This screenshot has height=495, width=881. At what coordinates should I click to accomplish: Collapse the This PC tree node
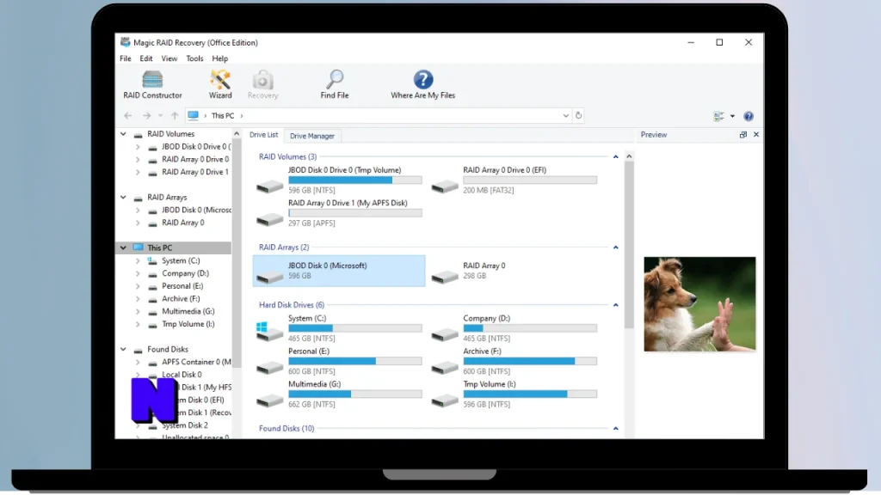(x=123, y=247)
